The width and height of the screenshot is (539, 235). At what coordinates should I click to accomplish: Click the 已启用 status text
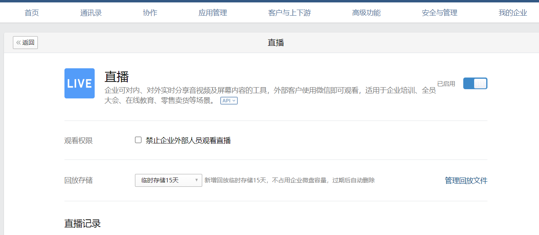coord(446,84)
